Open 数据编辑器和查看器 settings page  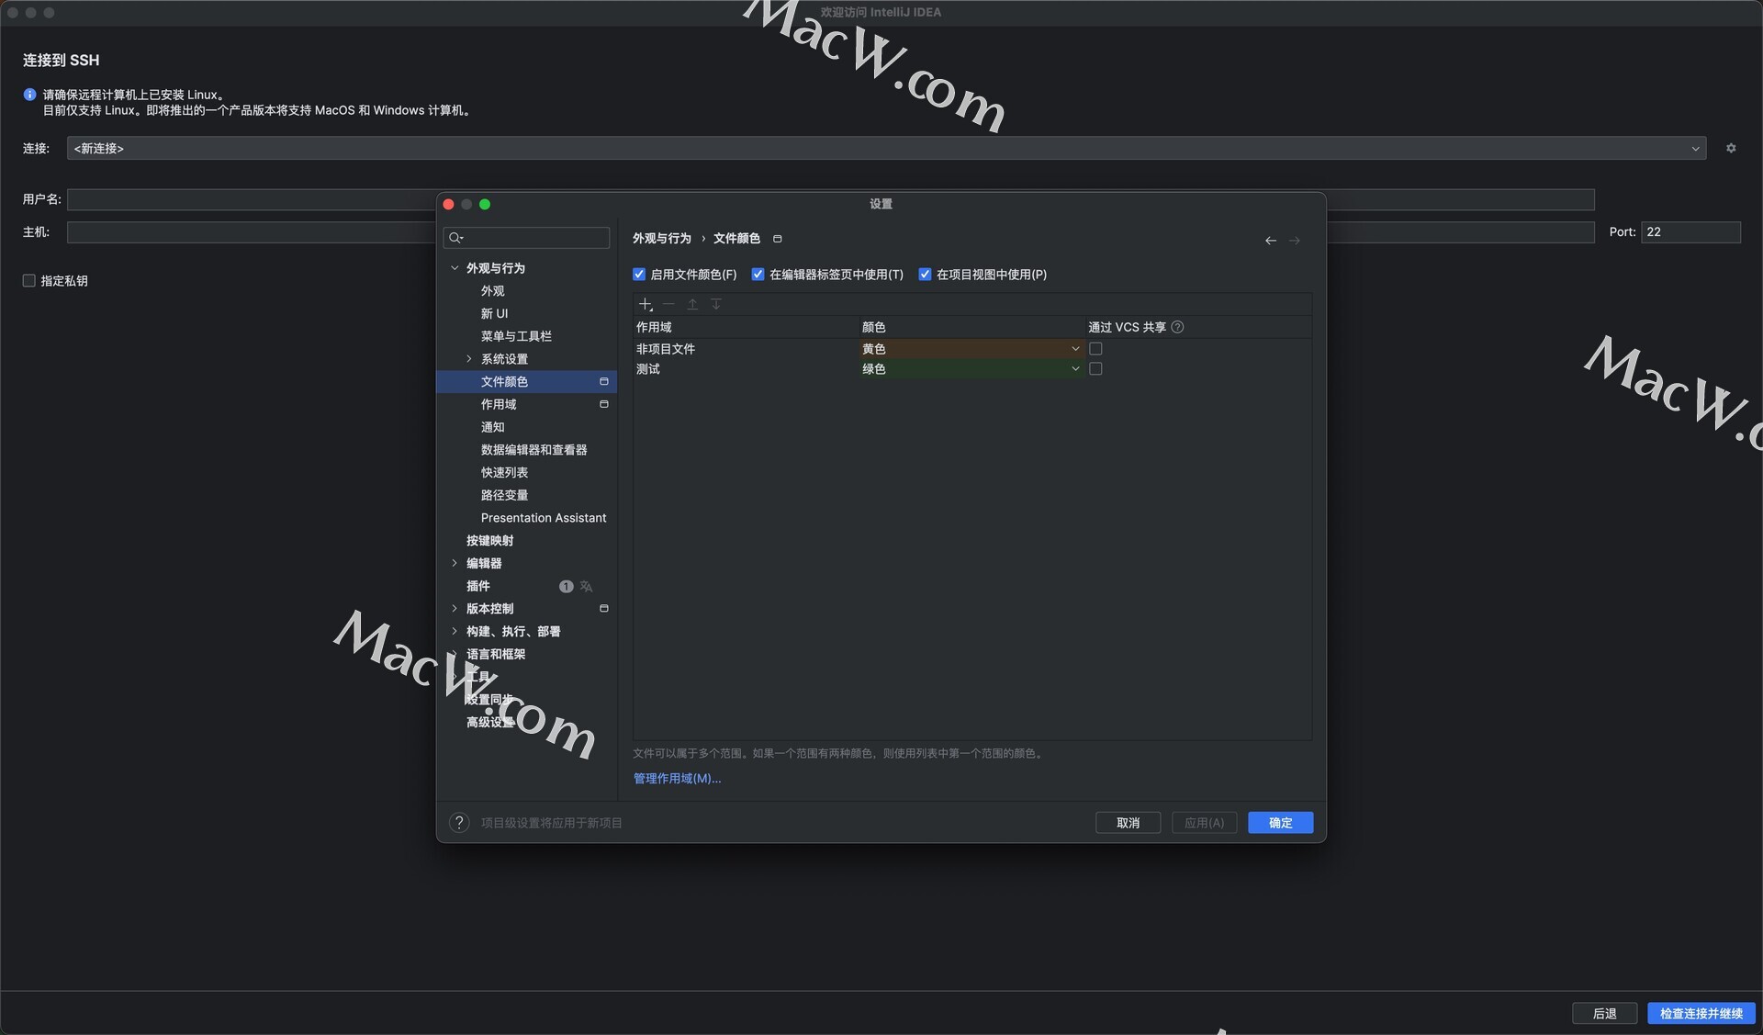coord(533,450)
